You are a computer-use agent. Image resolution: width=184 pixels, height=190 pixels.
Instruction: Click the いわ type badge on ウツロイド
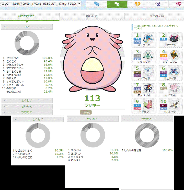[x=137, y=72]
